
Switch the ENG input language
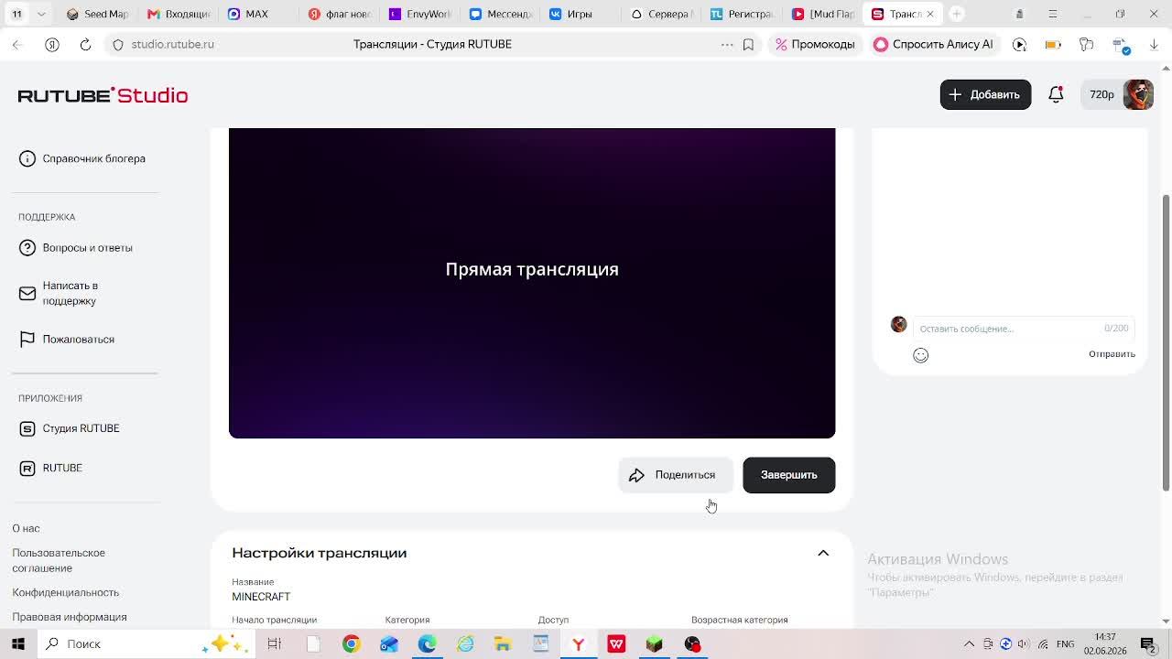click(x=1065, y=643)
